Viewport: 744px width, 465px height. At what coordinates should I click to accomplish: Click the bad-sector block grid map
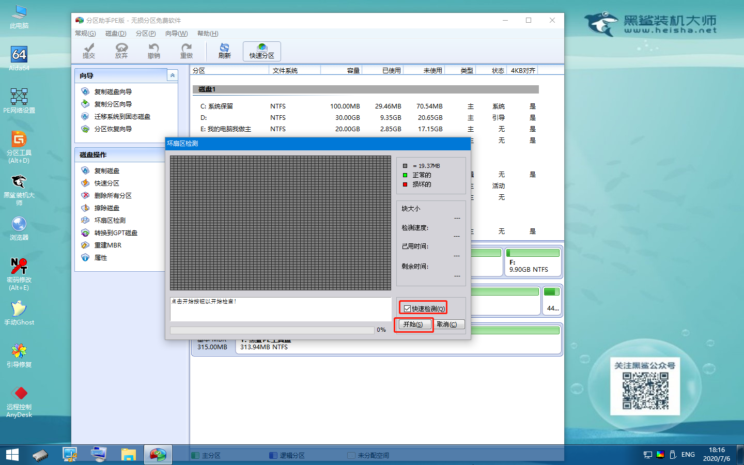coord(281,223)
